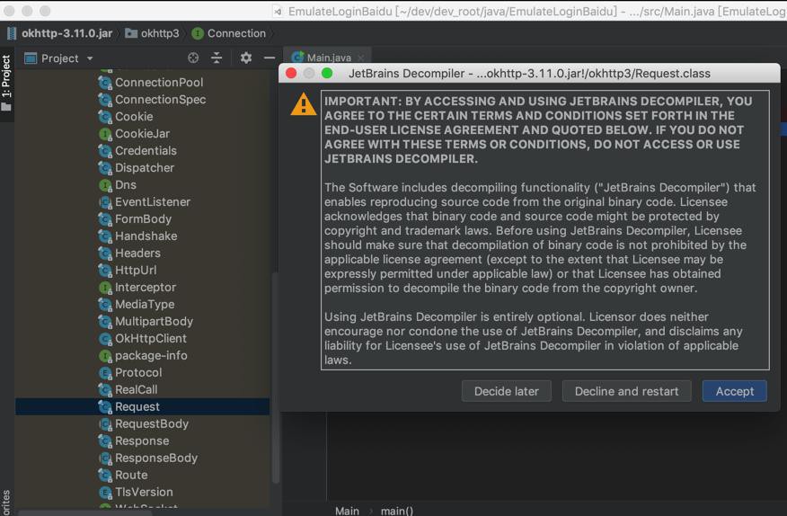Click the Cookie class icon
The image size is (787, 516).
[x=105, y=117]
